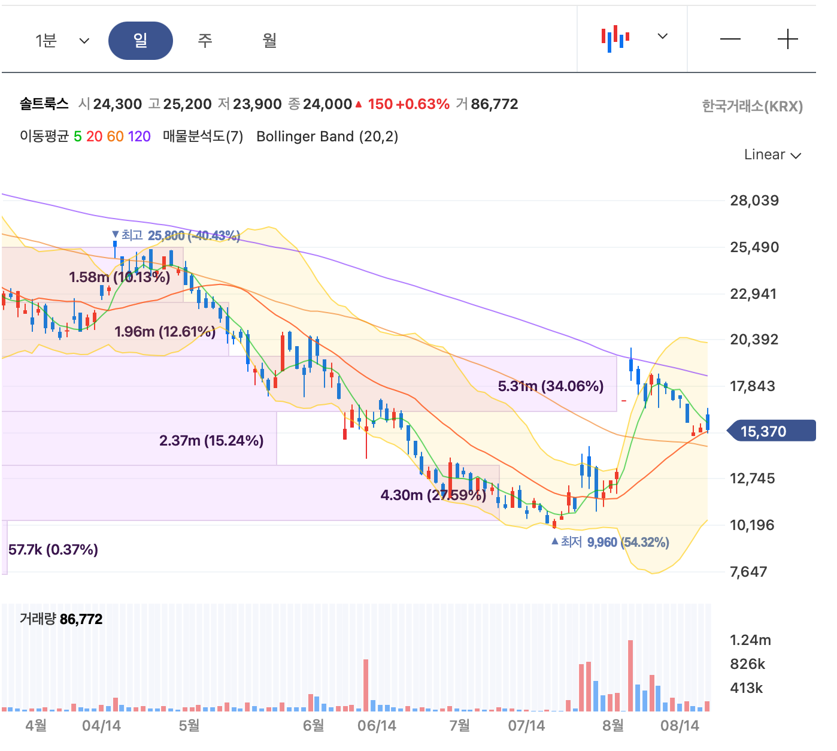The width and height of the screenshot is (837, 751).
Task: Click the opening price 24,300 value
Action: [117, 104]
